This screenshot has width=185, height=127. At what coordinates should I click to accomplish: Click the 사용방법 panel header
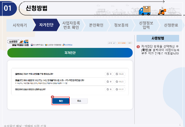[x=158, y=38]
